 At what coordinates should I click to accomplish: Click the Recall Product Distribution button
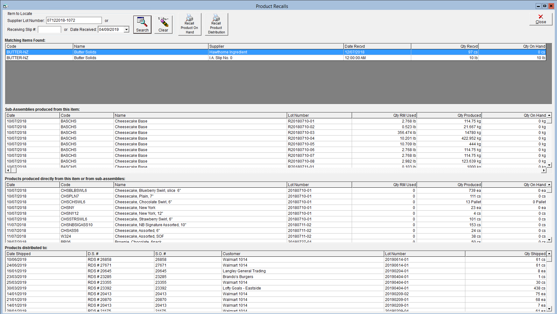pos(216,24)
